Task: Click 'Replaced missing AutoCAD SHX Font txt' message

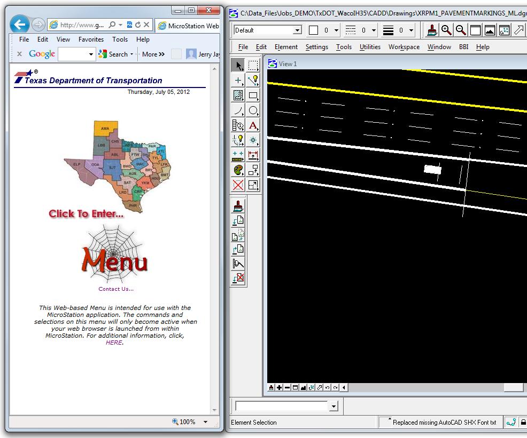Action: 444,422
